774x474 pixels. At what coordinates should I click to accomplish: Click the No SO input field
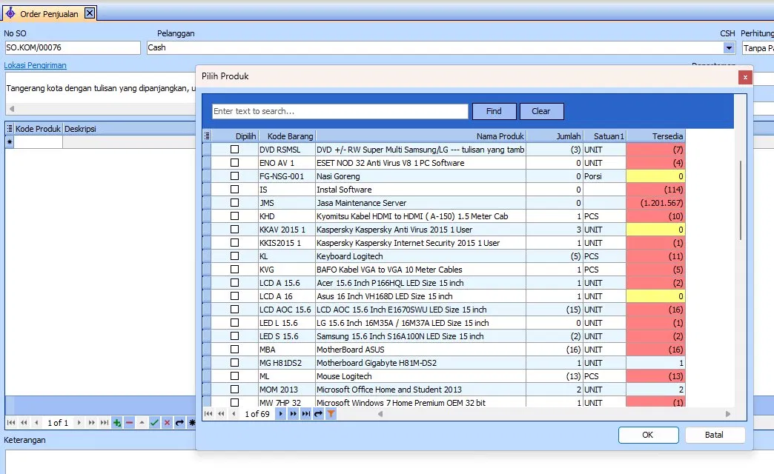[73, 48]
